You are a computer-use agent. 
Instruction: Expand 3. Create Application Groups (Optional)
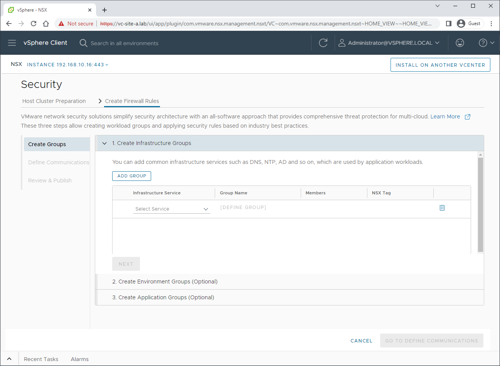(290, 297)
